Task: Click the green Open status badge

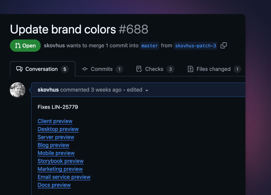Action: [25, 46]
